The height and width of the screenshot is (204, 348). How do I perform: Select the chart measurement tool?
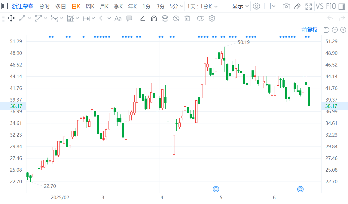coord(70,18)
